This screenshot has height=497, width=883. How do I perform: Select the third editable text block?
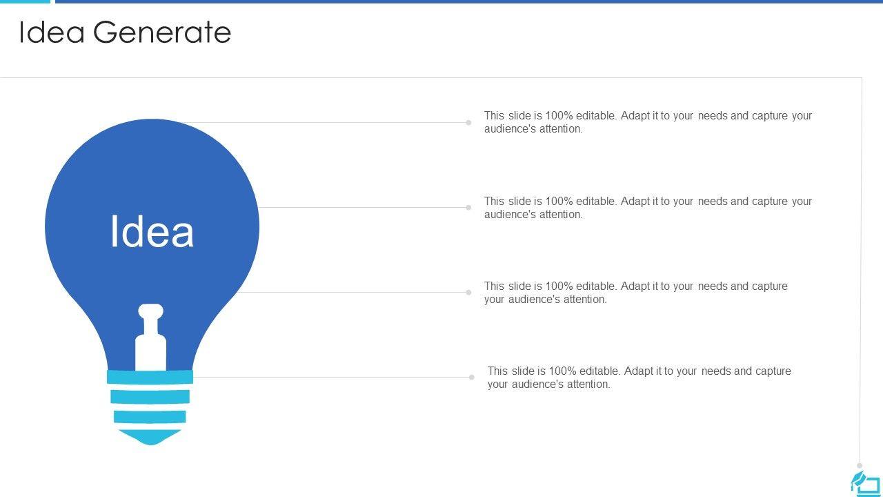[x=635, y=293]
